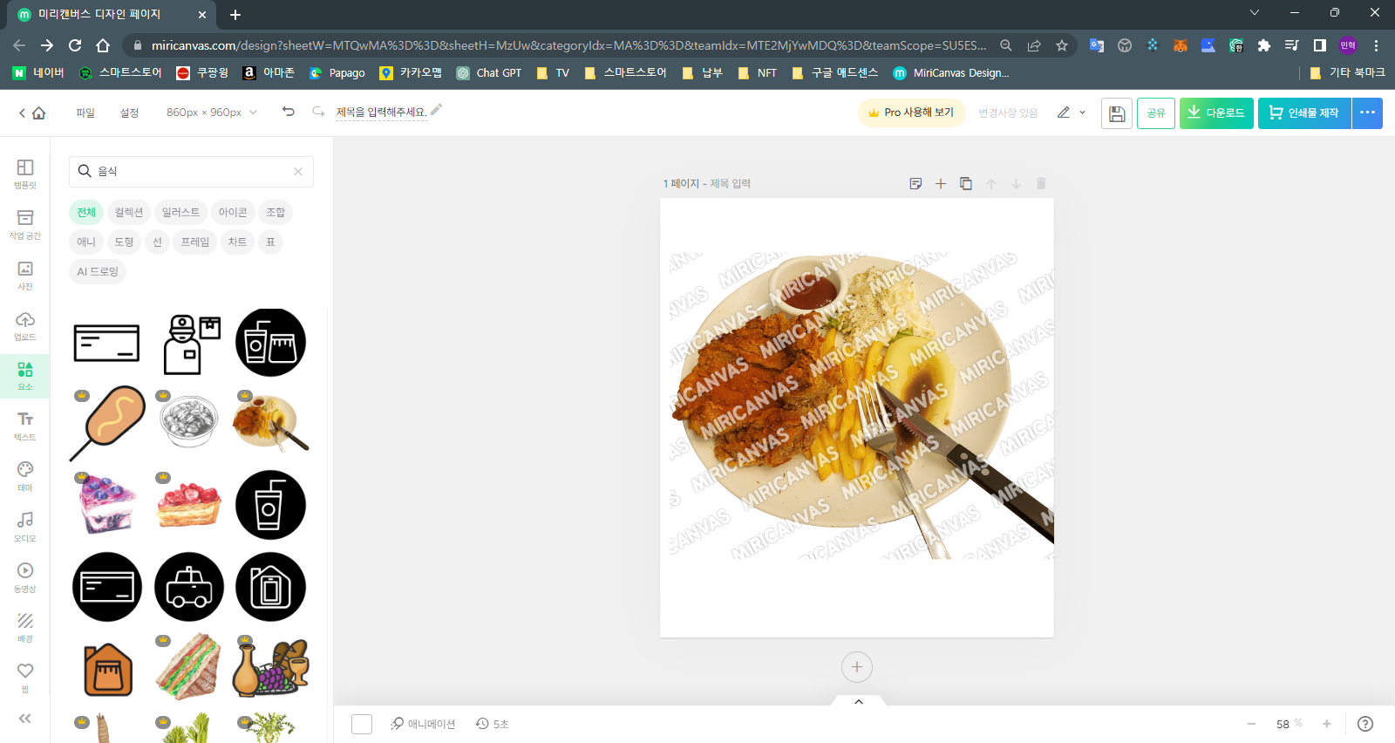Open the 찜 favorites heart panel

pos(25,677)
